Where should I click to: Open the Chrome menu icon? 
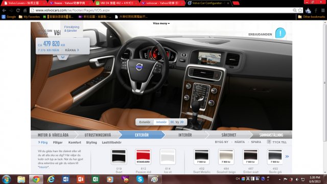pyautogui.click(x=323, y=10)
